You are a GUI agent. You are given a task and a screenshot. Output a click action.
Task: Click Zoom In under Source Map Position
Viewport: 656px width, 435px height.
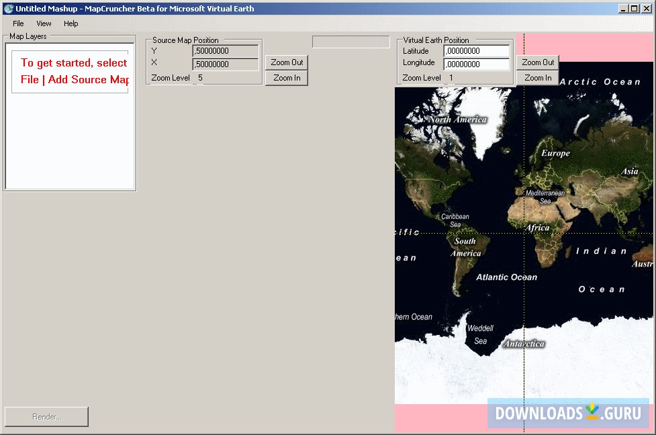287,77
